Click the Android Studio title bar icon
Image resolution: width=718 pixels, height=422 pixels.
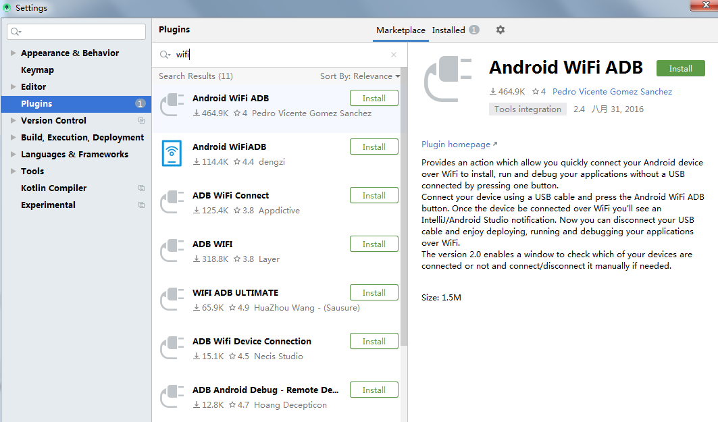pyautogui.click(x=6, y=8)
